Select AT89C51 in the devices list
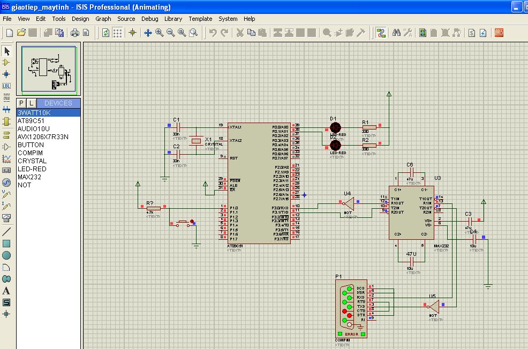This screenshot has height=349, width=528. [x=31, y=121]
